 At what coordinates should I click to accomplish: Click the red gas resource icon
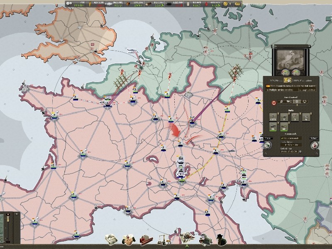(x=207, y=4)
